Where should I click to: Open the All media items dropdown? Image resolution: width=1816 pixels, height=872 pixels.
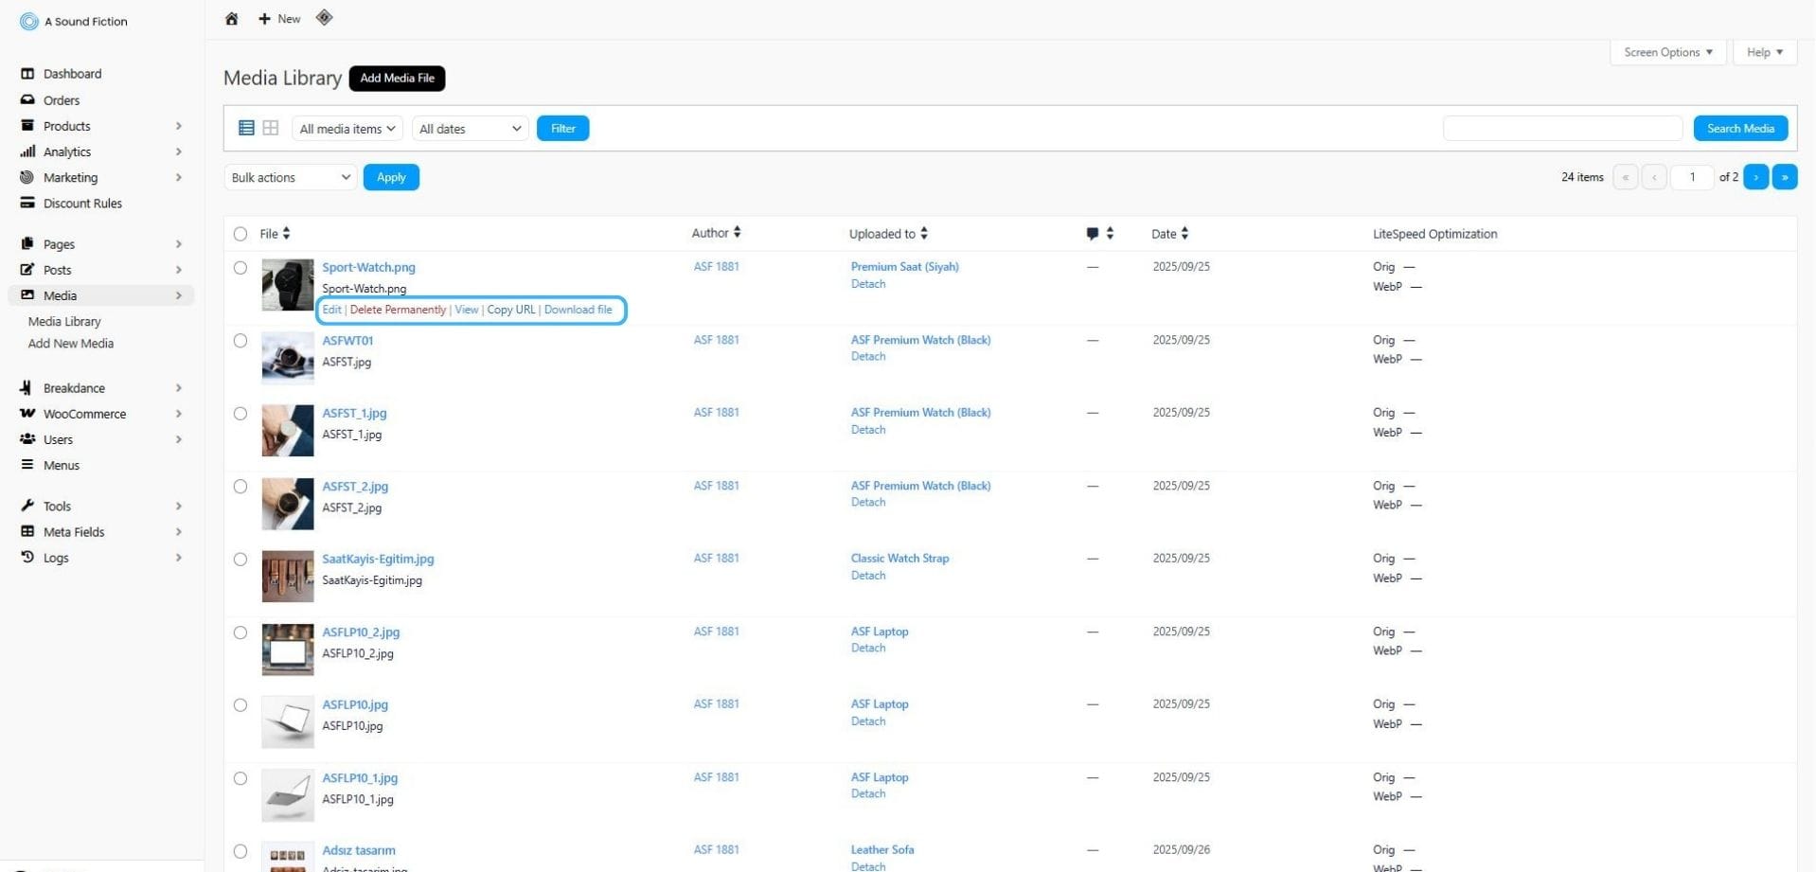click(x=346, y=128)
